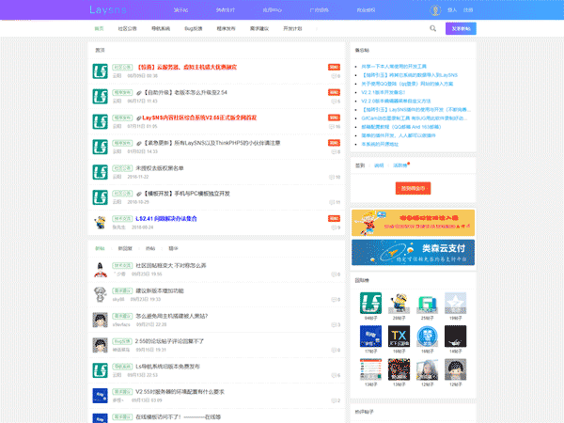Open the 社区公告 navigation tab
564x423 pixels.
click(127, 29)
